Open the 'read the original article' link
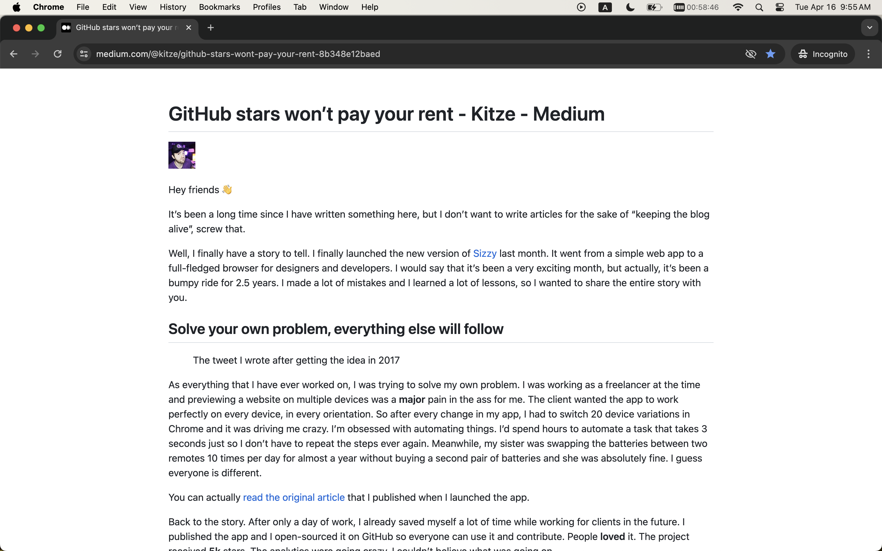 pos(294,497)
